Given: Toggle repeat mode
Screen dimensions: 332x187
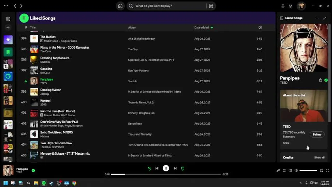Looking at the screenshot, I should [x=183, y=168].
